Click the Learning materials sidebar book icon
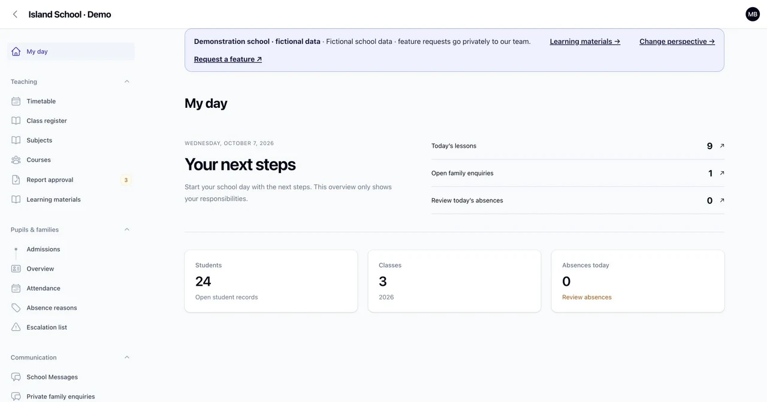Viewport: 767px width, 402px height. pos(16,200)
